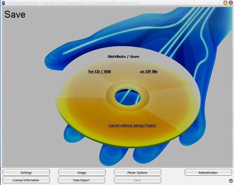Click the large "Save" page title

(15, 15)
